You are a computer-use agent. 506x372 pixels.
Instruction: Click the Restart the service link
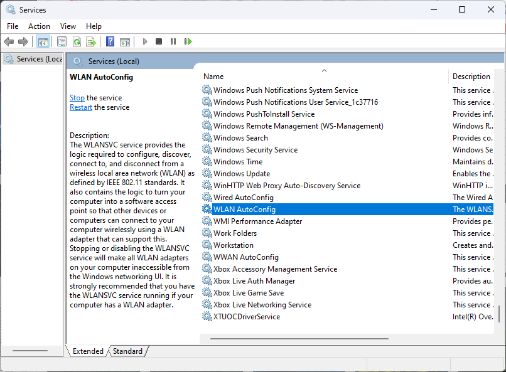[81, 107]
